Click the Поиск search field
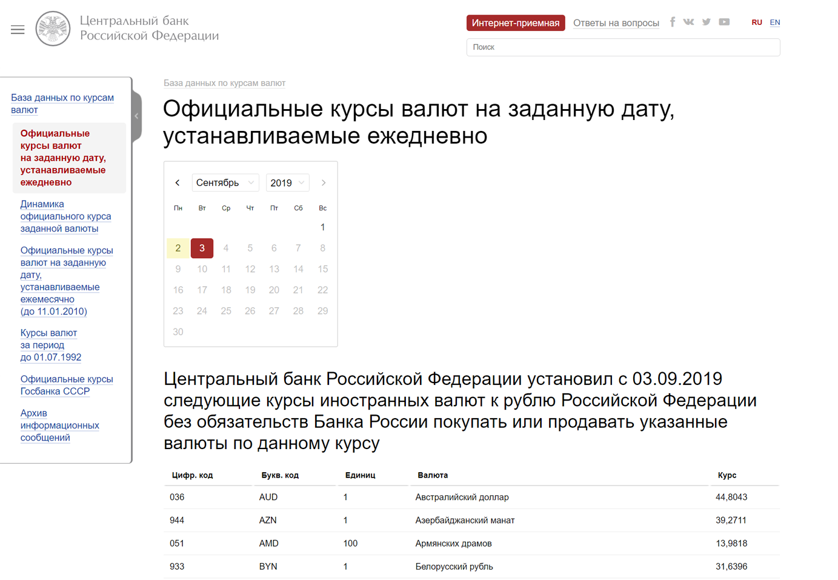This screenshot has width=838, height=580. 622,47
